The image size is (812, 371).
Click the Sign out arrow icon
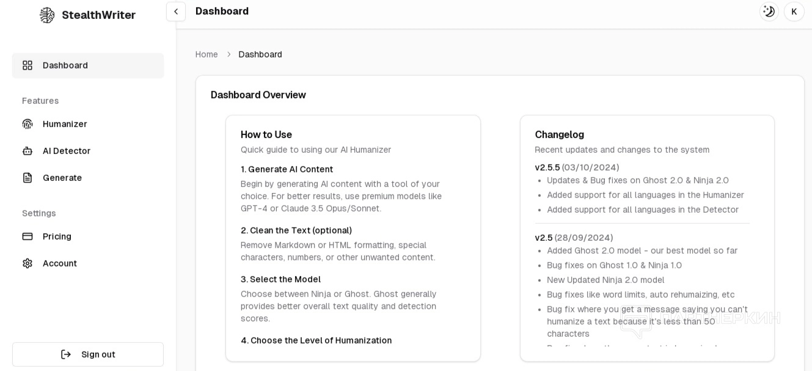[66, 354]
